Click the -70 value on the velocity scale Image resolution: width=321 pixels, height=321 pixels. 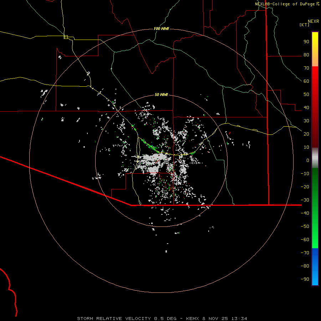click(305, 253)
